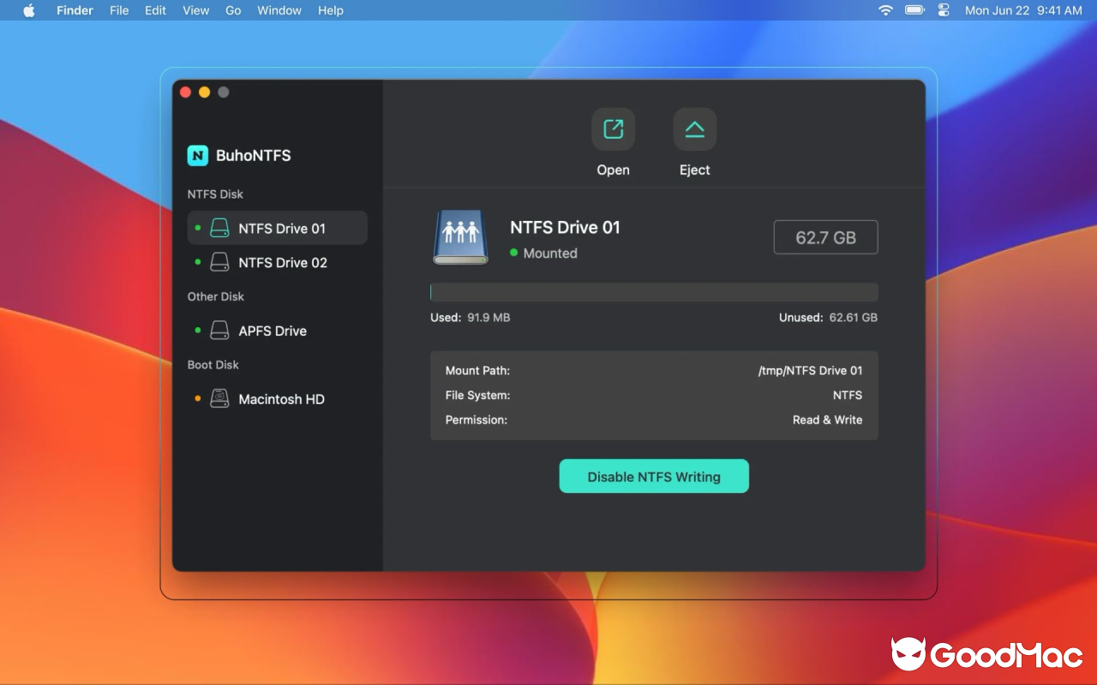
Task: Click Disable NTFS Writing button
Action: tap(654, 476)
